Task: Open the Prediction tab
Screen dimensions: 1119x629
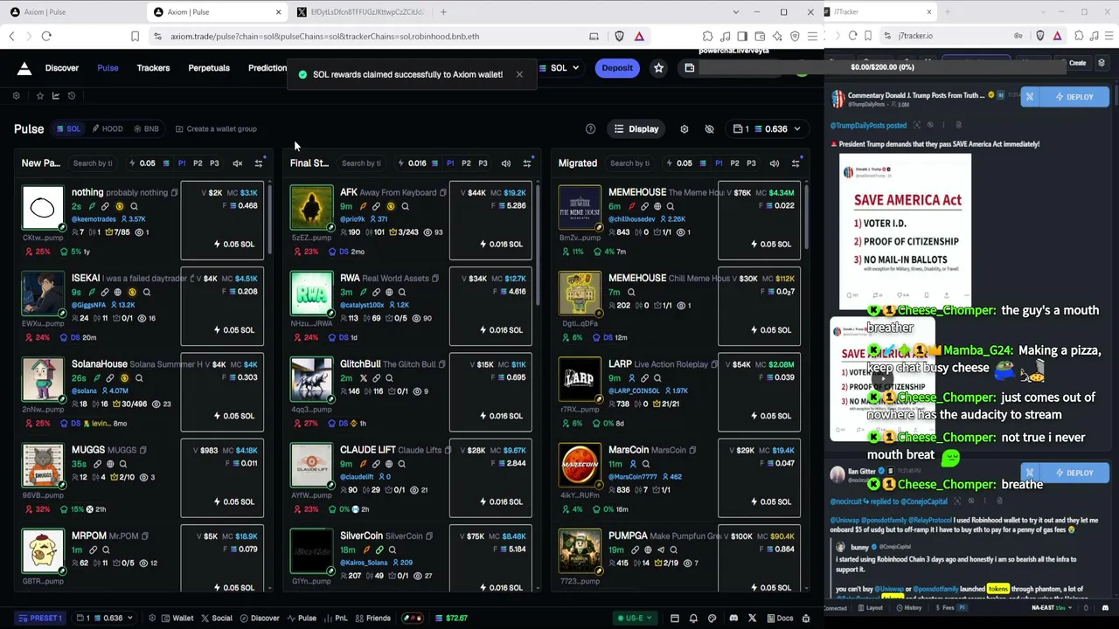Action: tap(268, 68)
